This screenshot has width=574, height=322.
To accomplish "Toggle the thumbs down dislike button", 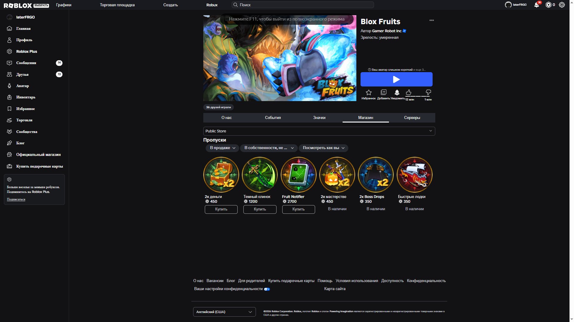I will pyautogui.click(x=428, y=92).
